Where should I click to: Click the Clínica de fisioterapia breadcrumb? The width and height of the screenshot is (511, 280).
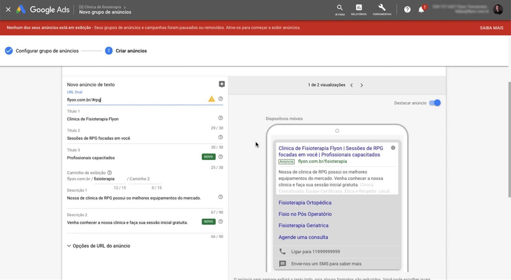click(x=100, y=7)
